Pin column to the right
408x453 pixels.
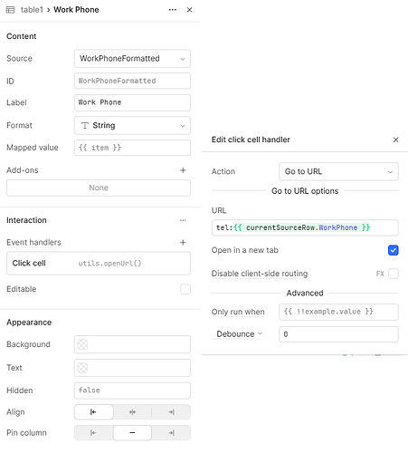171,433
